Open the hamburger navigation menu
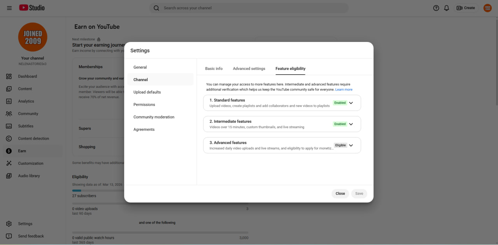 click(x=9, y=8)
